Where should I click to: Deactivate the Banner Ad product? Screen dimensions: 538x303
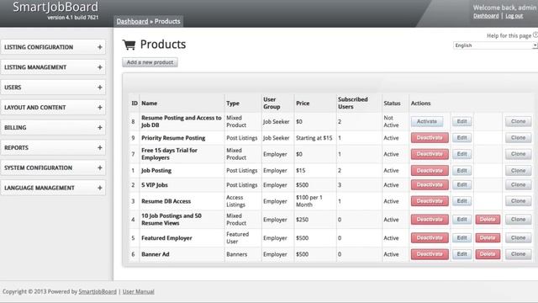click(430, 254)
